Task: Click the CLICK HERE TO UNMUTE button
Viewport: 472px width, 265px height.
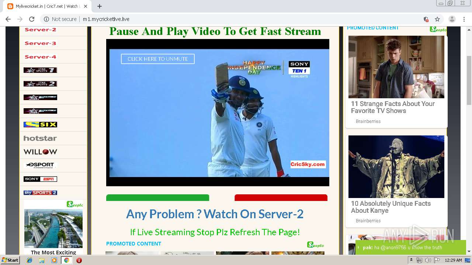Action: pyautogui.click(x=158, y=59)
